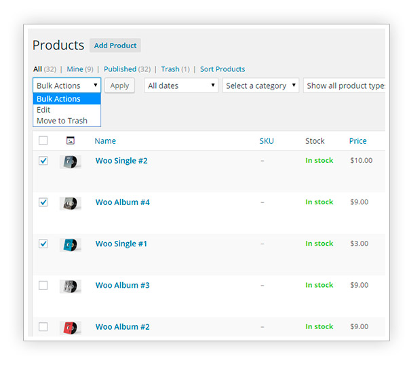Open the Woo Album #4 product thumbnail
The height and width of the screenshot is (382, 407).
pyautogui.click(x=71, y=204)
